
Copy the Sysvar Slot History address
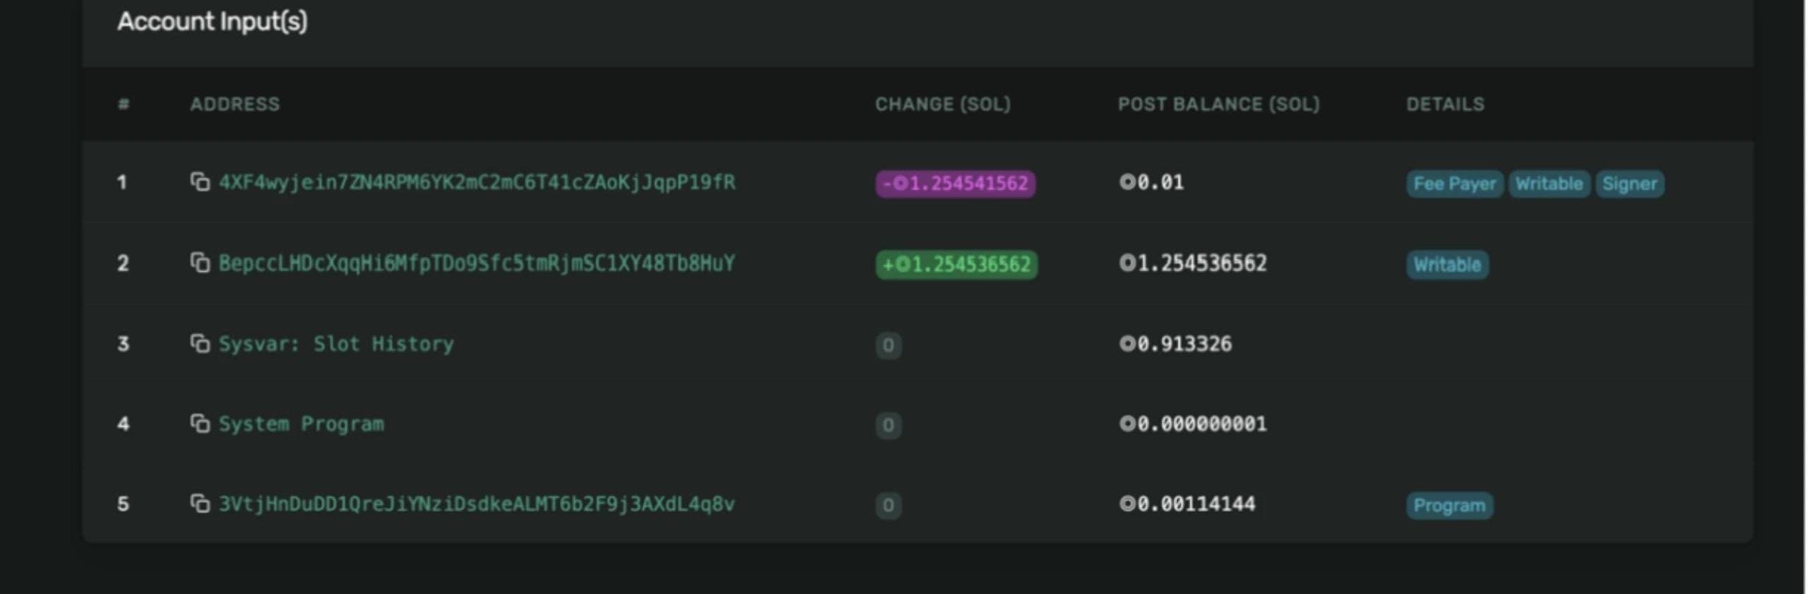(x=200, y=344)
